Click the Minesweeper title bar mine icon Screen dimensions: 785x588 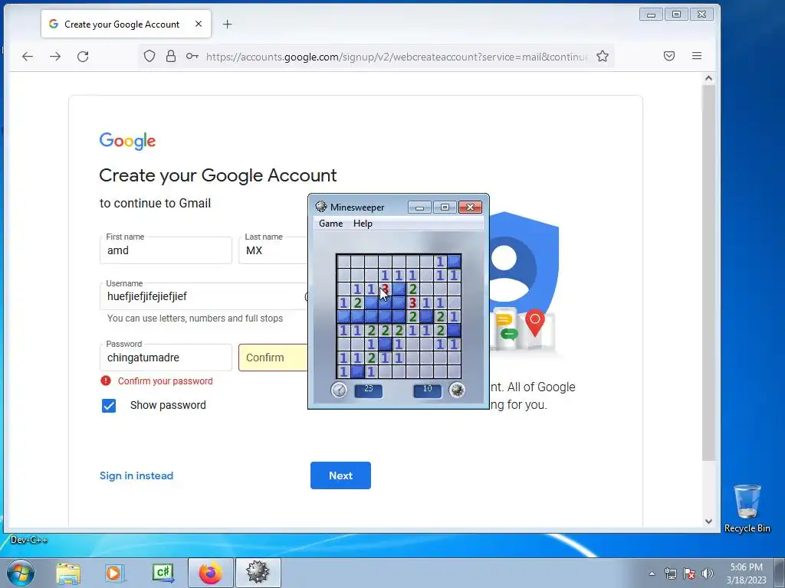click(321, 207)
